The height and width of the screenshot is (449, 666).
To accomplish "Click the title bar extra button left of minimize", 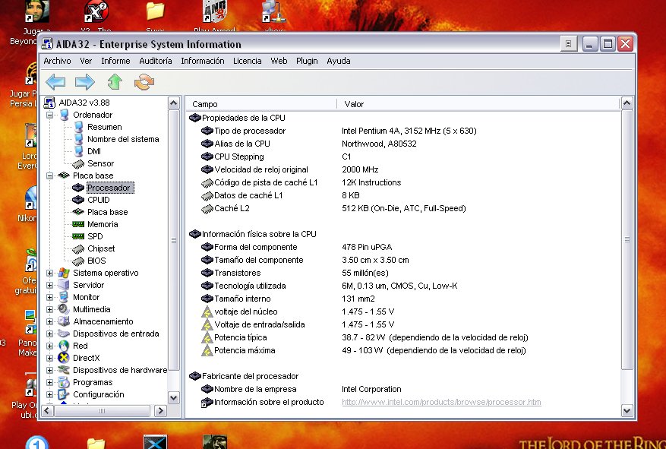I will point(569,43).
